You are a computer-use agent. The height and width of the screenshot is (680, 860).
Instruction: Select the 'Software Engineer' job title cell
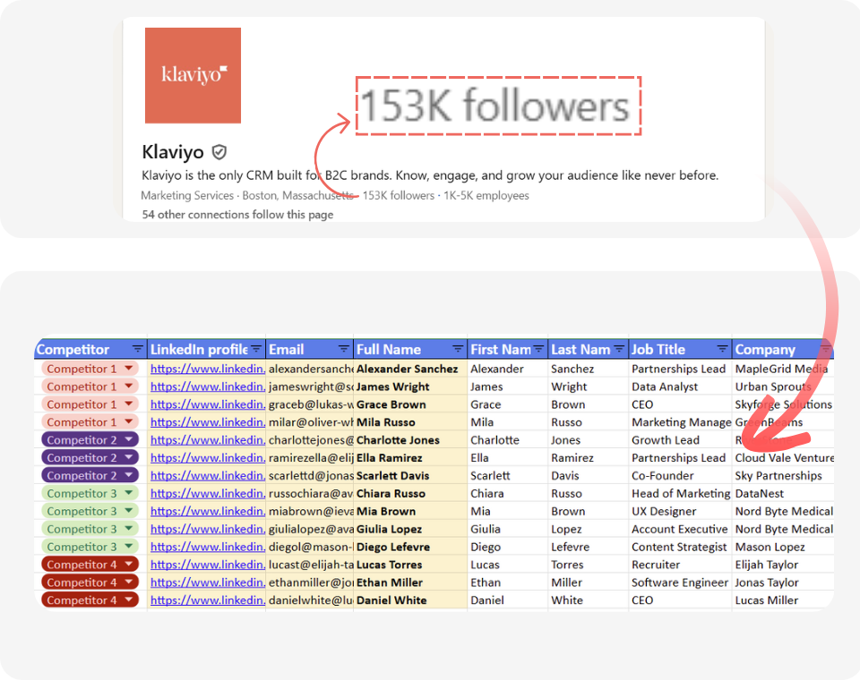pyautogui.click(x=680, y=582)
